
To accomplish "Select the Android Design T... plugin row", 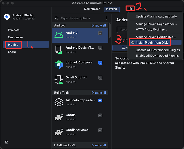I will pyautogui.click(x=80, y=50).
